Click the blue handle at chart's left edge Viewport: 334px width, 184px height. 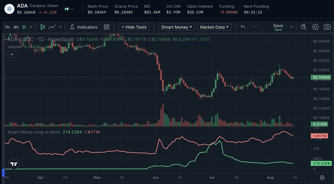click(3, 173)
